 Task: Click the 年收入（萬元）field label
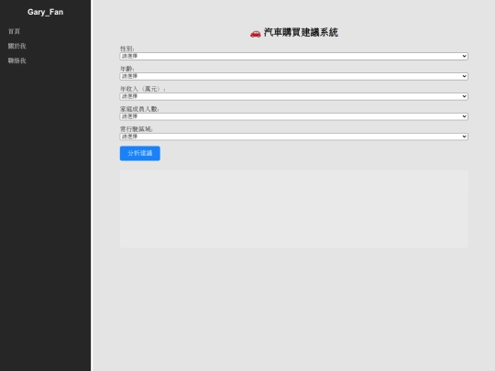tap(143, 89)
